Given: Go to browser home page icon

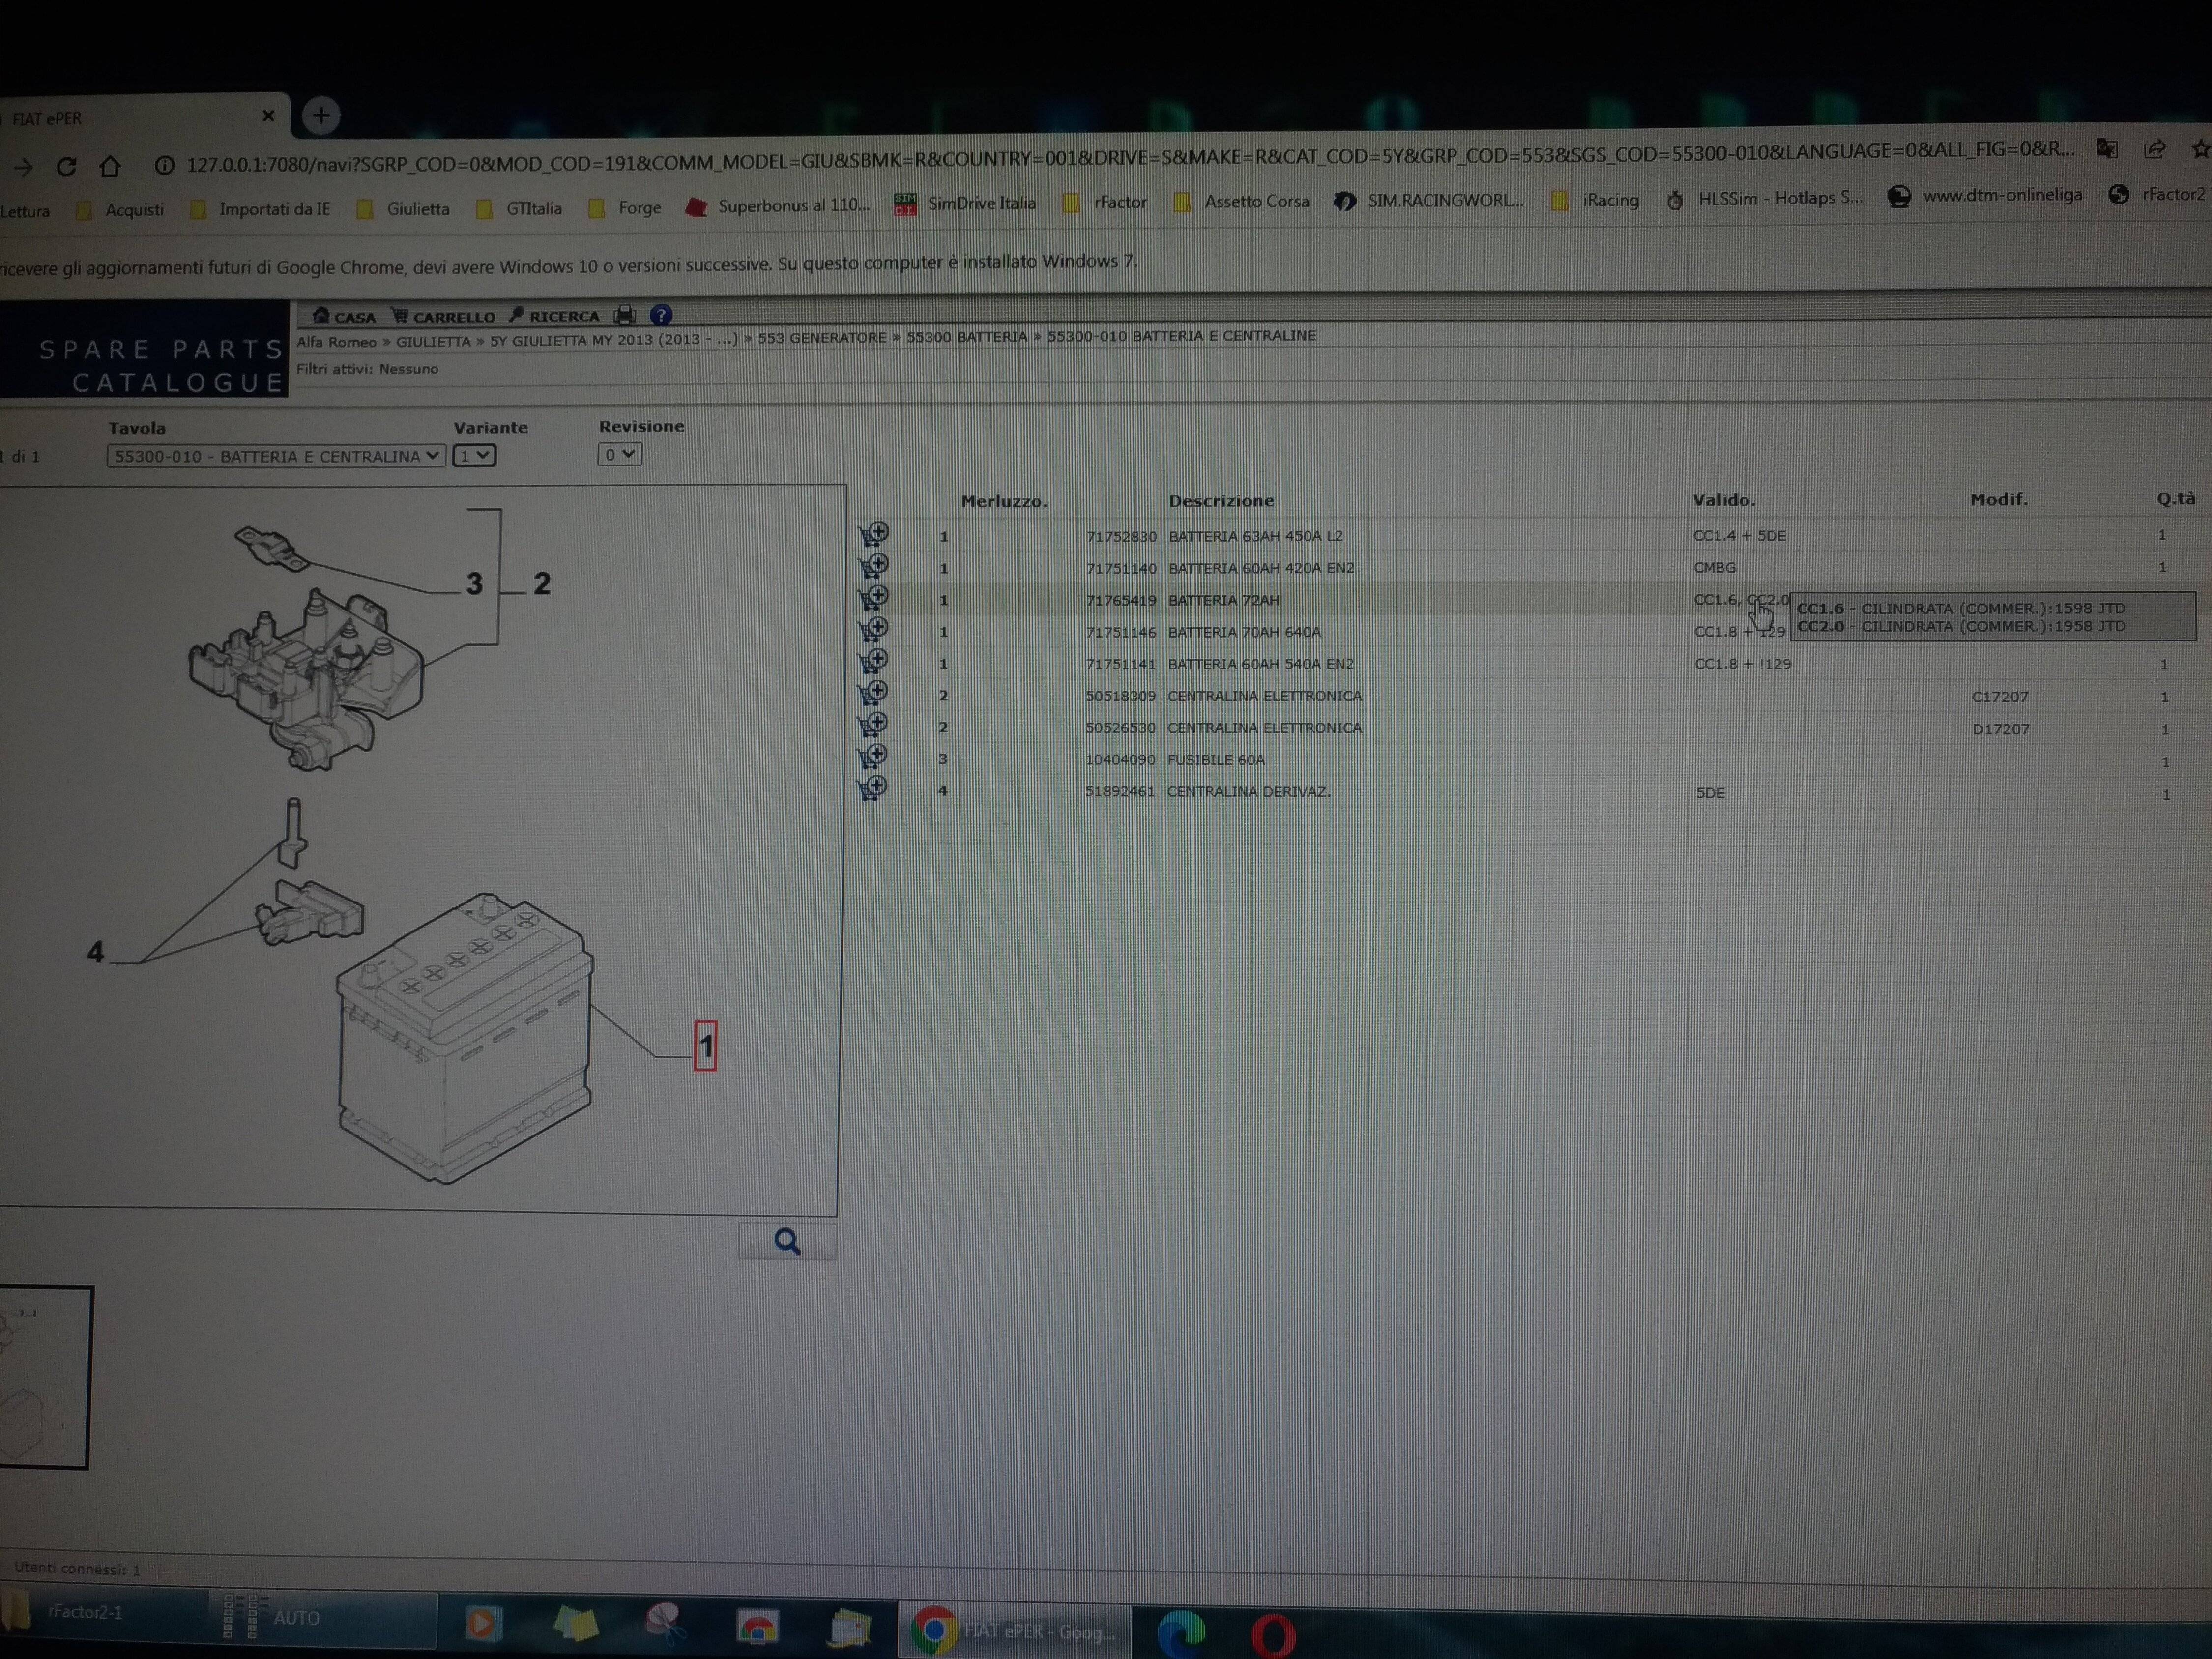Looking at the screenshot, I should [110, 165].
